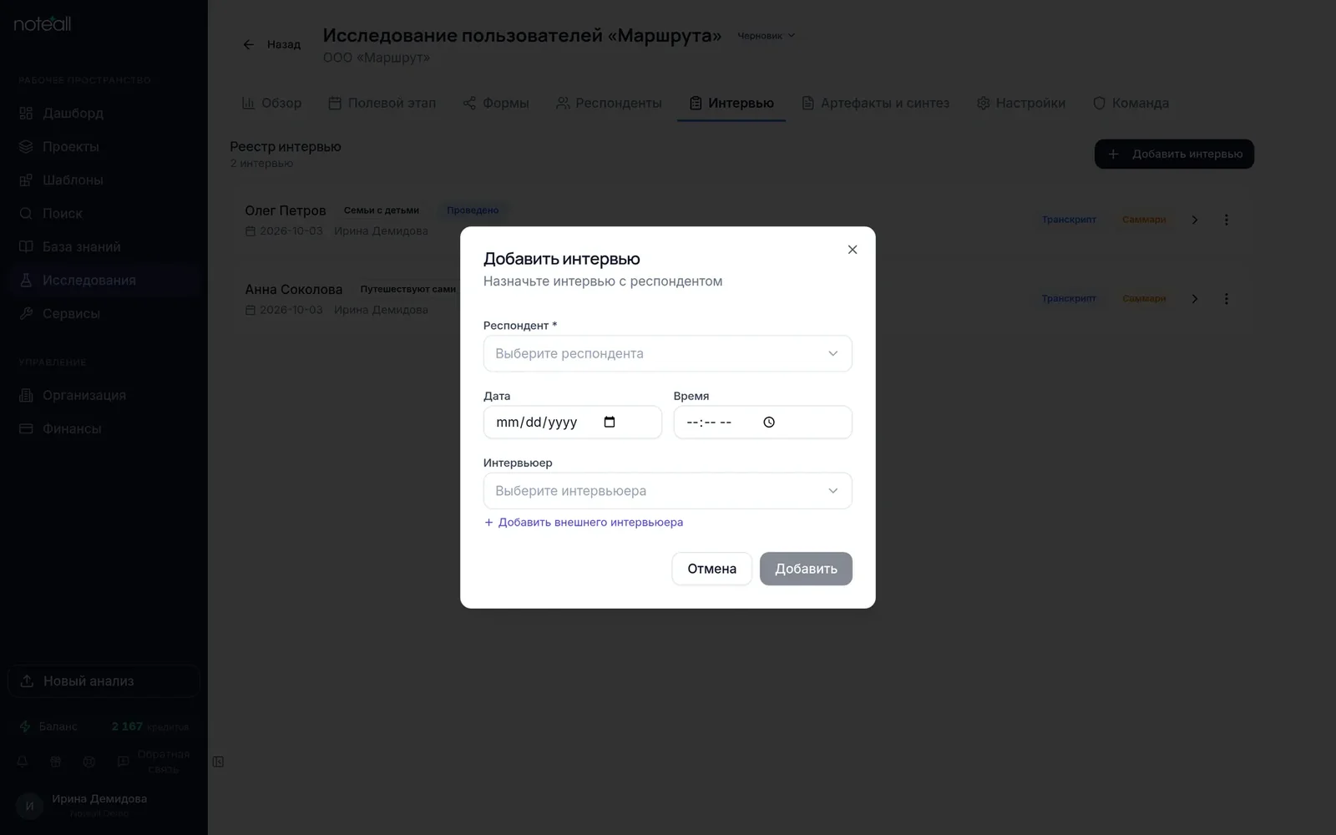Click the Новый анализ button
This screenshot has width=1336, height=835.
pyautogui.click(x=104, y=681)
